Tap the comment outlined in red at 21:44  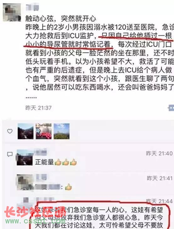[x=100, y=215]
